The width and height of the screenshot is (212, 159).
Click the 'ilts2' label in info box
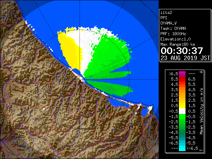pos(166,13)
